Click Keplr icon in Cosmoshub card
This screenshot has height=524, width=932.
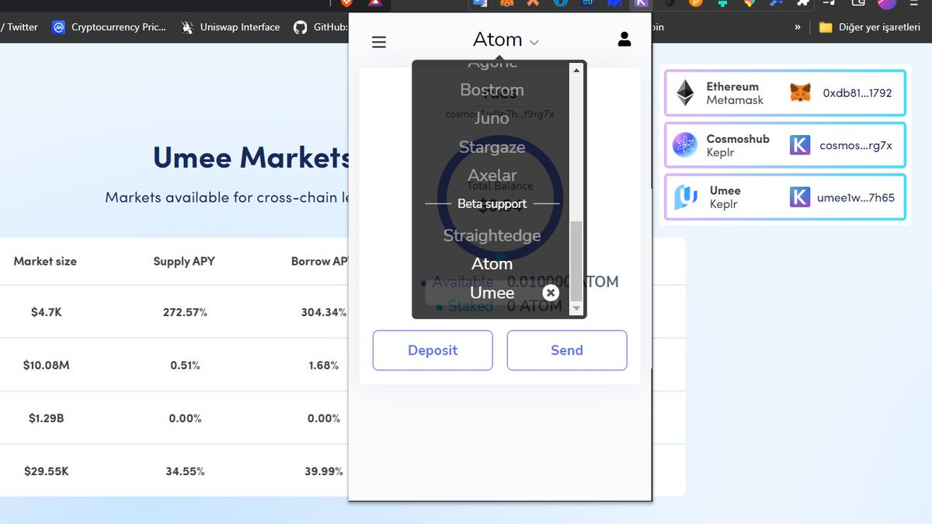(x=800, y=145)
